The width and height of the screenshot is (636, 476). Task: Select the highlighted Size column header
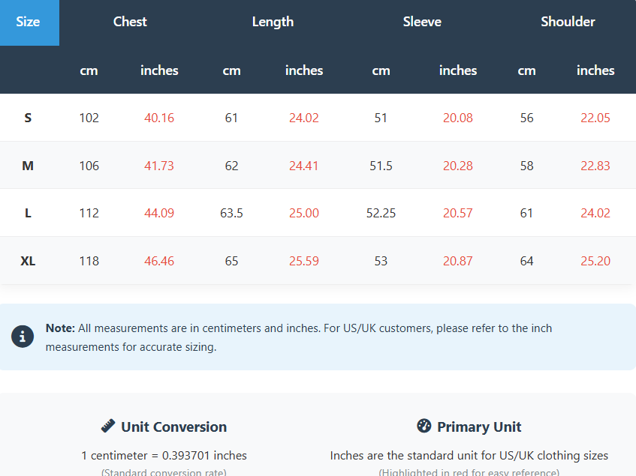29,22
